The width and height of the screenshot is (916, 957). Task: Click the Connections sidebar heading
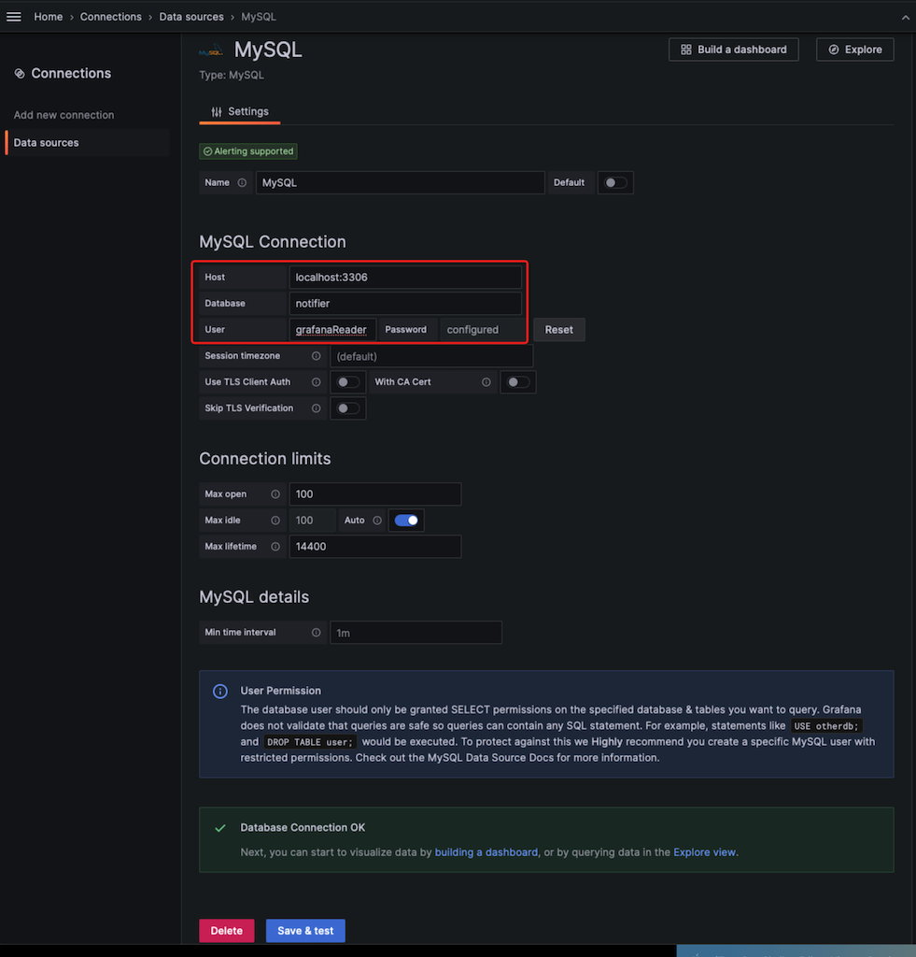click(x=71, y=73)
